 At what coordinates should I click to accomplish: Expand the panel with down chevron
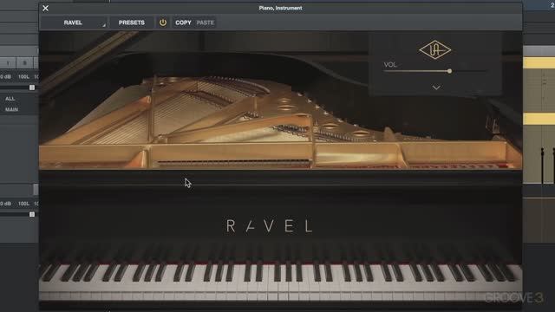tap(436, 88)
